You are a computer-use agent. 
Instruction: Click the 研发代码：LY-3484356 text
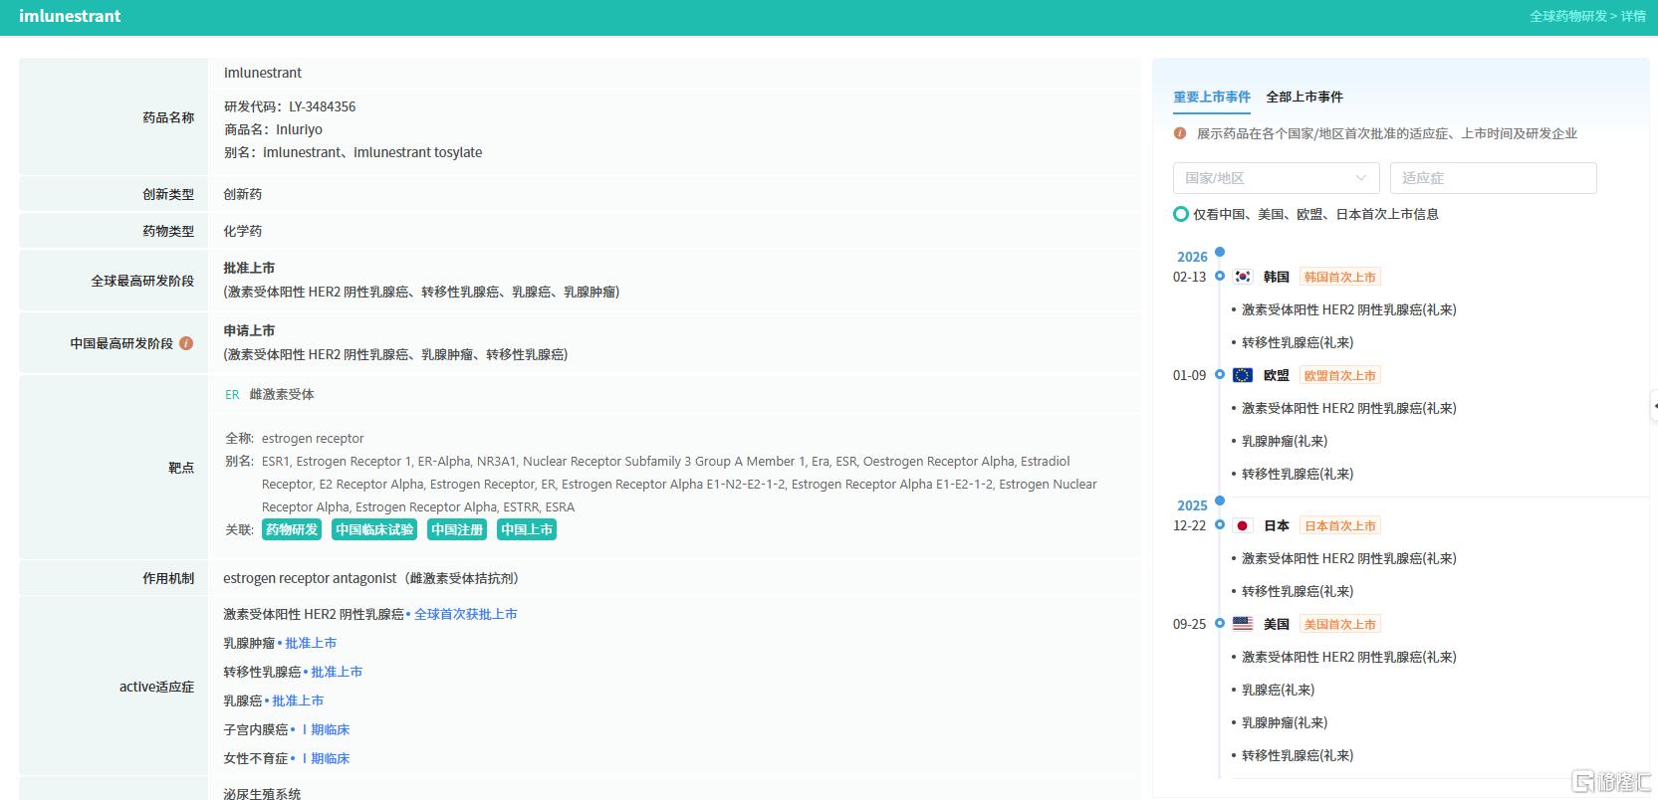pos(290,106)
